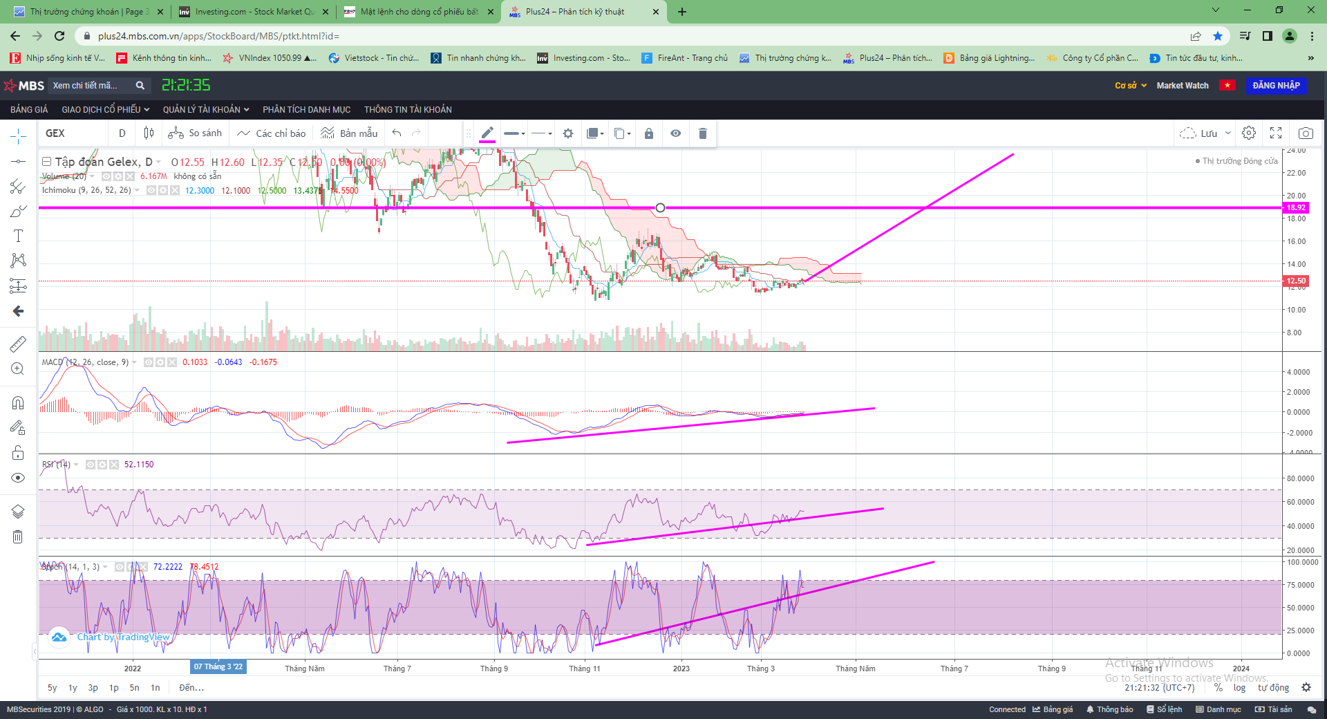Open RSI indicator settings
The image size is (1327, 719).
(x=102, y=465)
